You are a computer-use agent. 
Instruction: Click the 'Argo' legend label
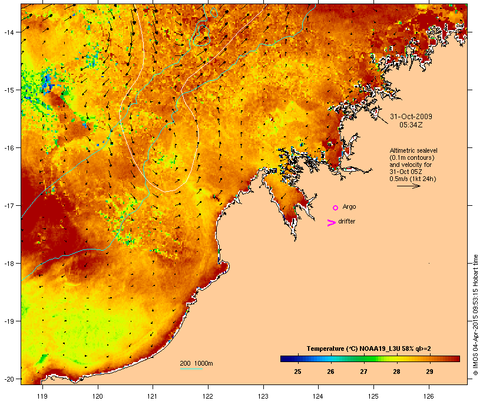tap(349, 206)
